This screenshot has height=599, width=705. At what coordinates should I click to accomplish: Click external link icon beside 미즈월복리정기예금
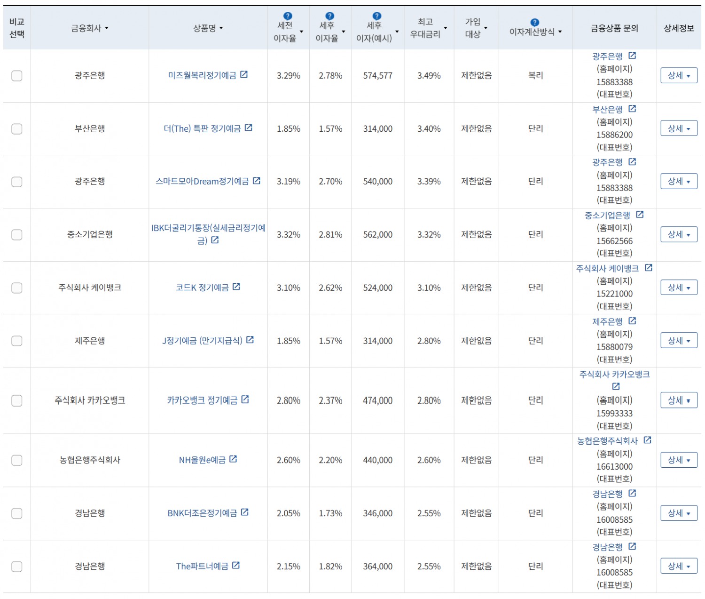pyautogui.click(x=244, y=74)
